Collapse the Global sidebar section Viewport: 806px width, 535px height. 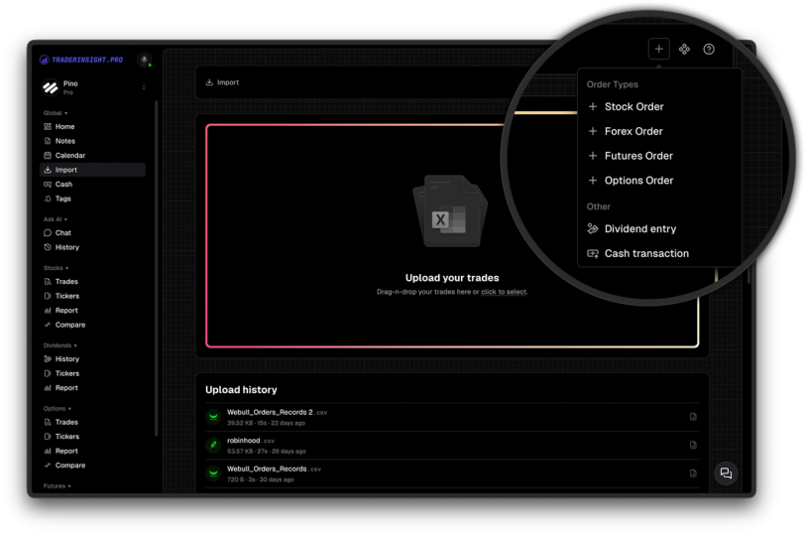pyautogui.click(x=56, y=113)
